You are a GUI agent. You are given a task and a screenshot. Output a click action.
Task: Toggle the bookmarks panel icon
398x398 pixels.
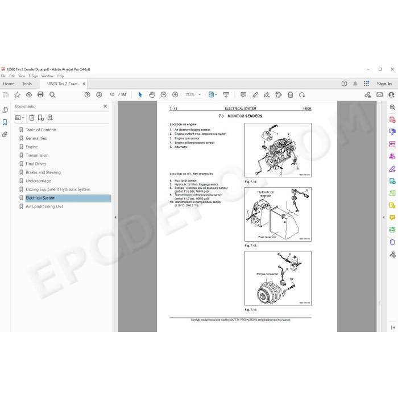point(5,122)
